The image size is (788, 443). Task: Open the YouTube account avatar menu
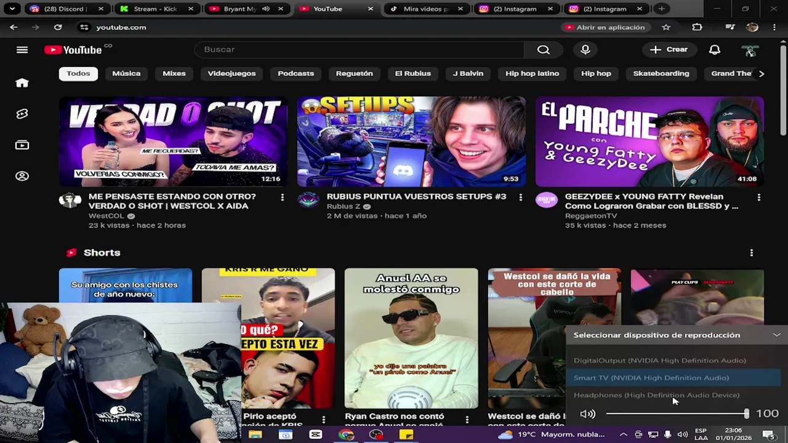(749, 50)
